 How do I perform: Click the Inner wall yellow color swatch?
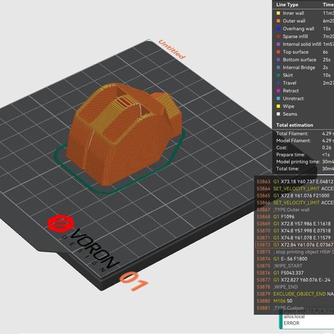tap(278, 13)
